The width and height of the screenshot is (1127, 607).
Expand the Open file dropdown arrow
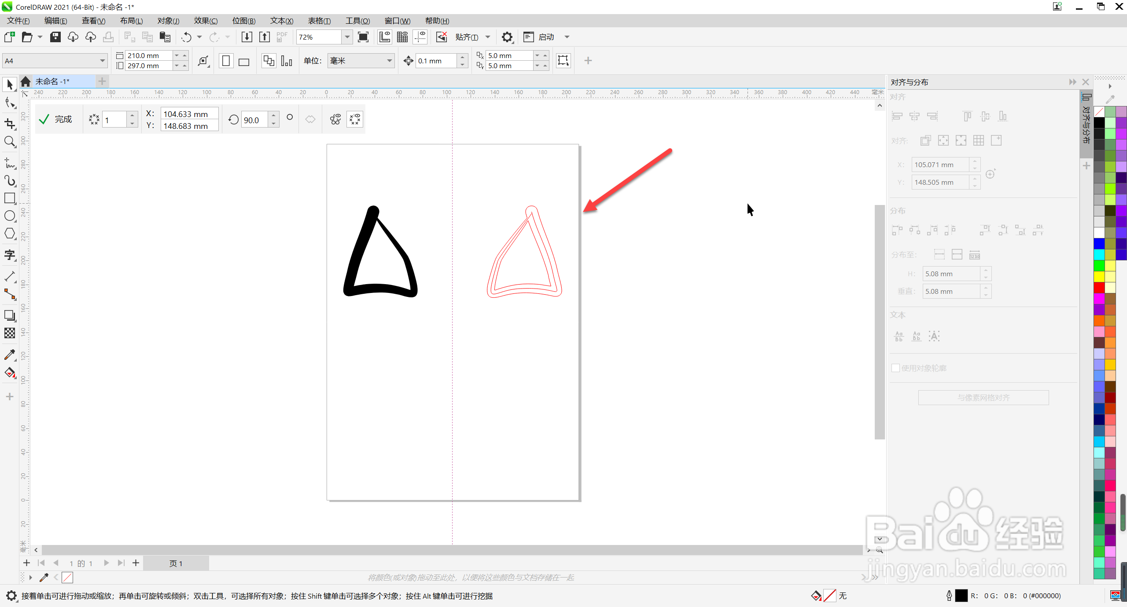(x=40, y=37)
